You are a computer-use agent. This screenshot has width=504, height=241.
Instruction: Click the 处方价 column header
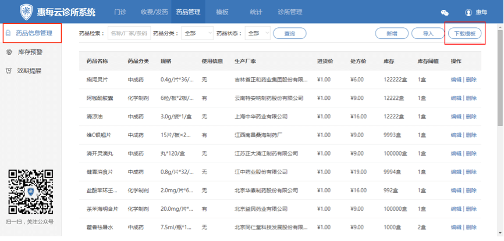358,62
